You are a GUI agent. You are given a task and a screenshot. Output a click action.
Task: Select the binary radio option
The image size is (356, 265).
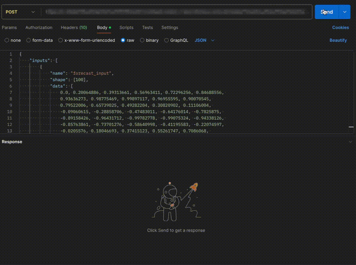[142, 40]
